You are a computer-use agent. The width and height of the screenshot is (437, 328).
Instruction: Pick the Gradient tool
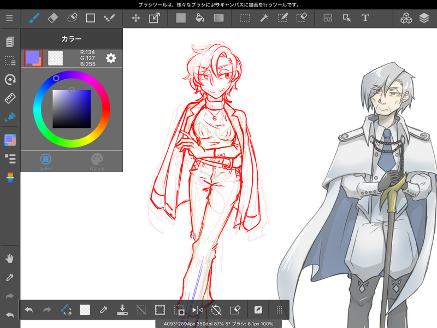click(x=218, y=18)
